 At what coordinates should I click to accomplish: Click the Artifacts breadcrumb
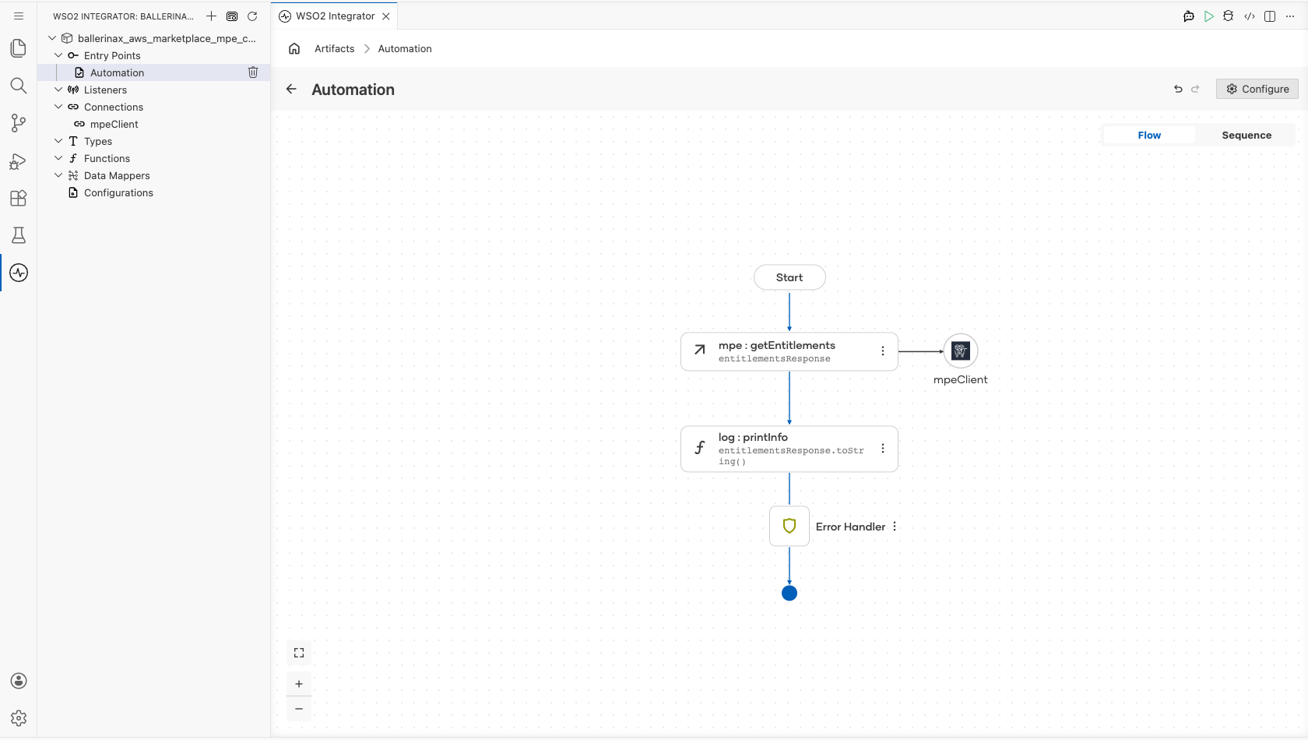click(x=334, y=48)
